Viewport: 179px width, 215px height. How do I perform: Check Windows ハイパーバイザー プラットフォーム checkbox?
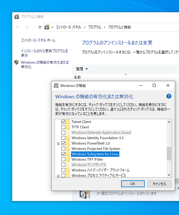(63, 170)
